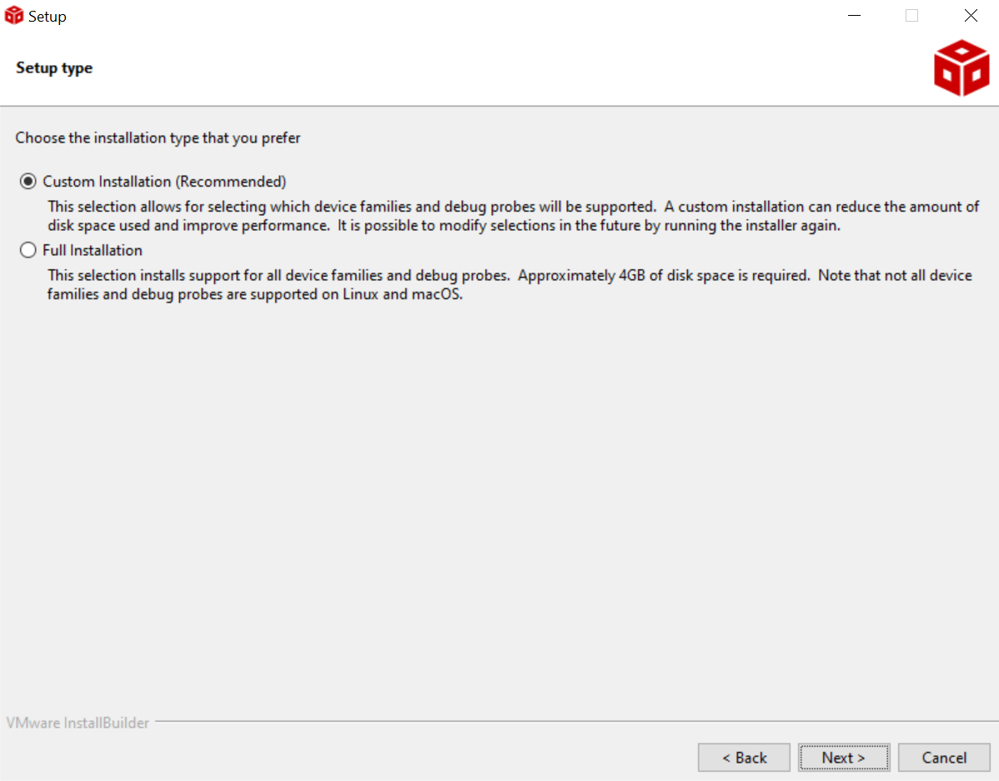Image resolution: width=999 pixels, height=781 pixels.
Task: Select the Full Installation radio button
Action: 28,249
